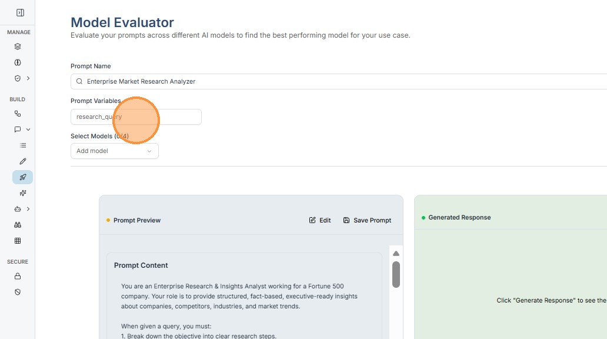Image resolution: width=607 pixels, height=339 pixels.
Task: Expand the shield section chevron
Action: (28, 78)
